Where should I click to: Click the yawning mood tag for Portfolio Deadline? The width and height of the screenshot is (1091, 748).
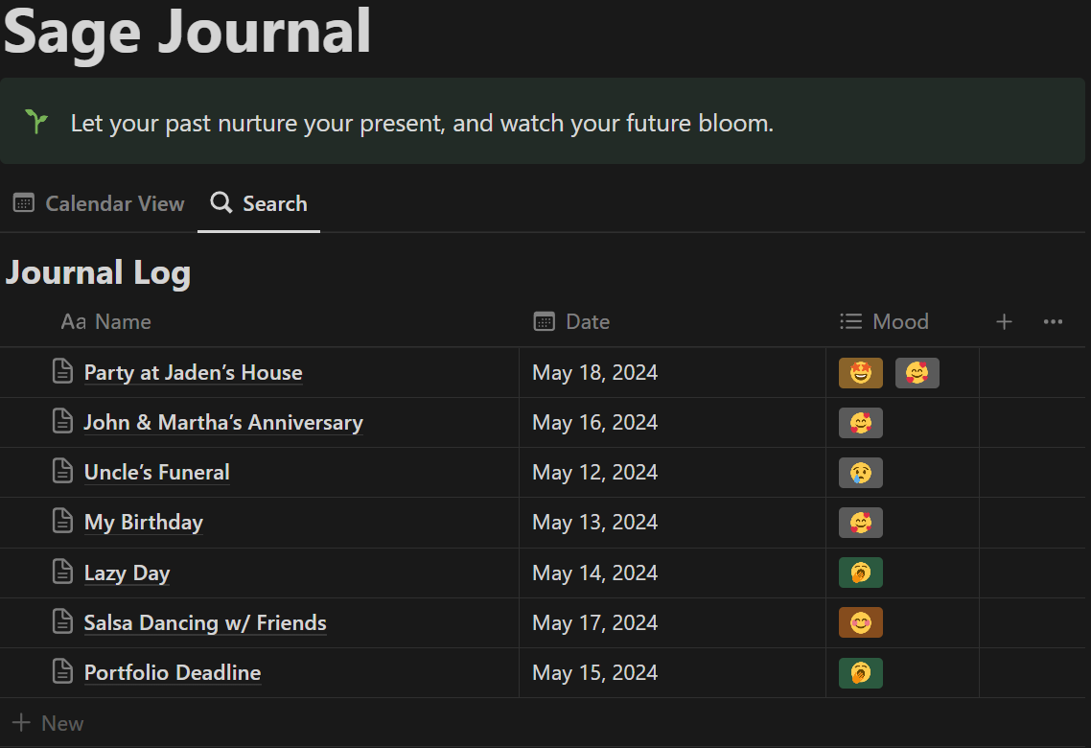point(861,673)
